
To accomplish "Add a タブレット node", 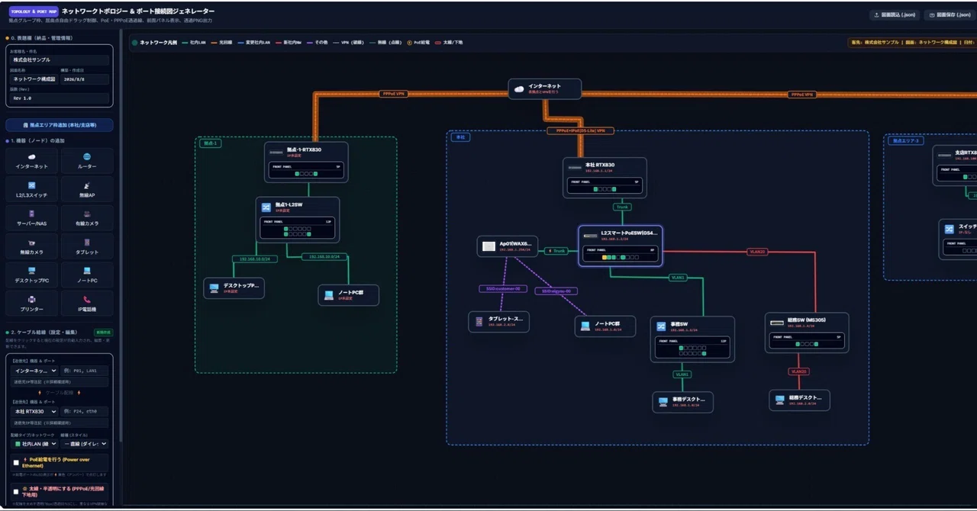I will coord(87,246).
